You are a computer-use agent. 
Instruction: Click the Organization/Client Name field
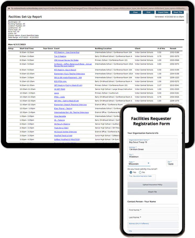152,141
